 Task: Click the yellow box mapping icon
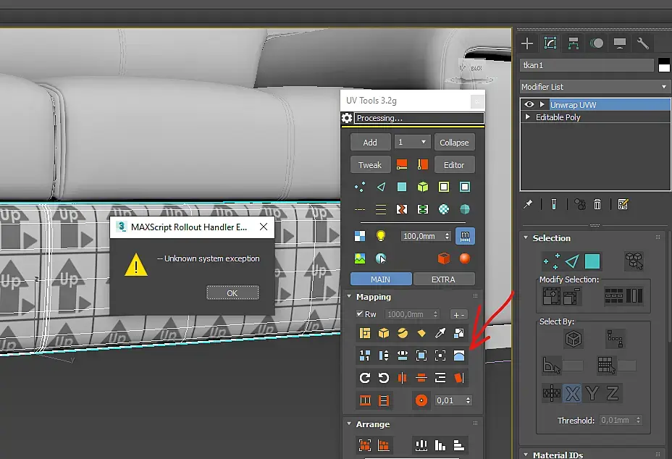tap(384, 333)
